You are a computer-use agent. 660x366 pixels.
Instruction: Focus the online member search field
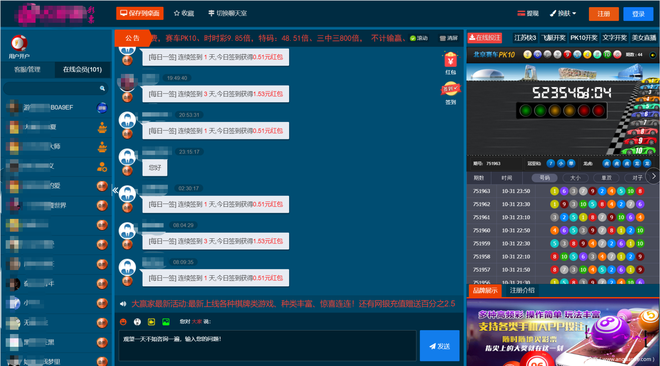(x=55, y=88)
